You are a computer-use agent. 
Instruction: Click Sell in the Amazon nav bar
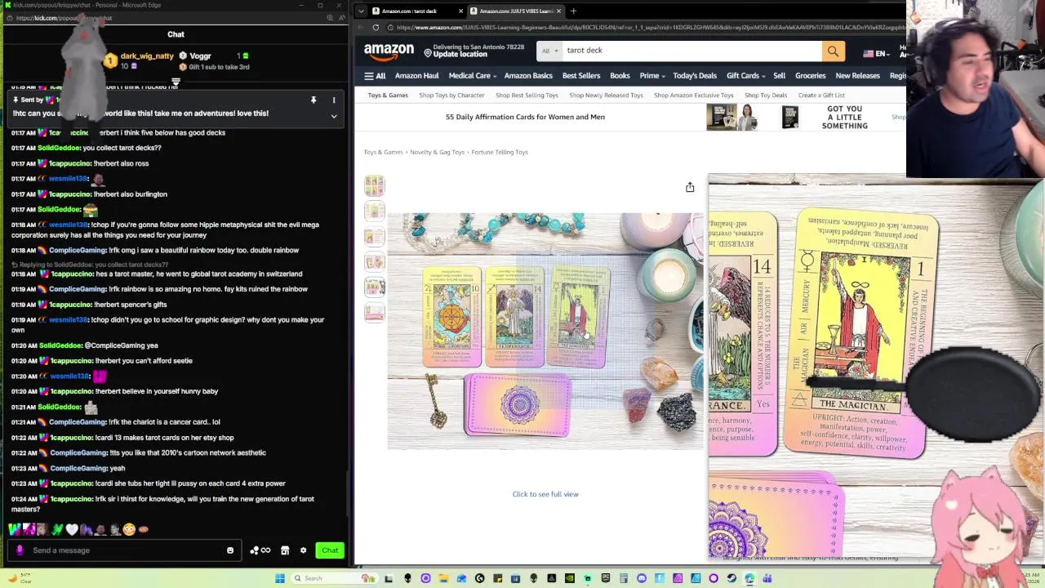tap(779, 76)
